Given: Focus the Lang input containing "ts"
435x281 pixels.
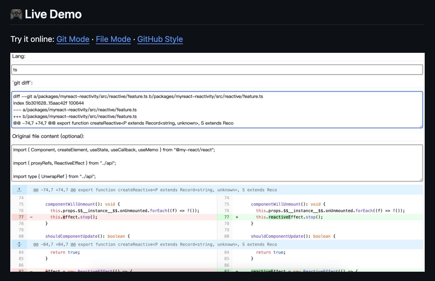Looking at the screenshot, I should point(217,70).
